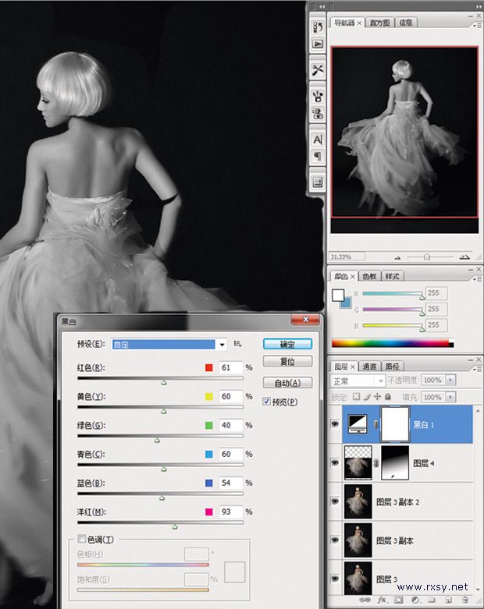Open the Actions play-button panel icon
Viewport: 484px width, 609px height.
coord(318,44)
